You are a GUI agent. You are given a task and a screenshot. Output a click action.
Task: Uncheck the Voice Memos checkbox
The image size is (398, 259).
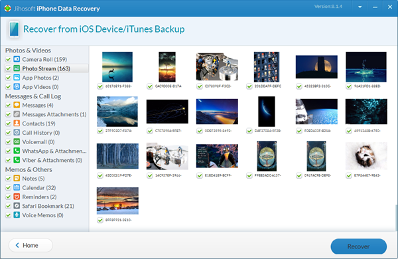[8, 215]
